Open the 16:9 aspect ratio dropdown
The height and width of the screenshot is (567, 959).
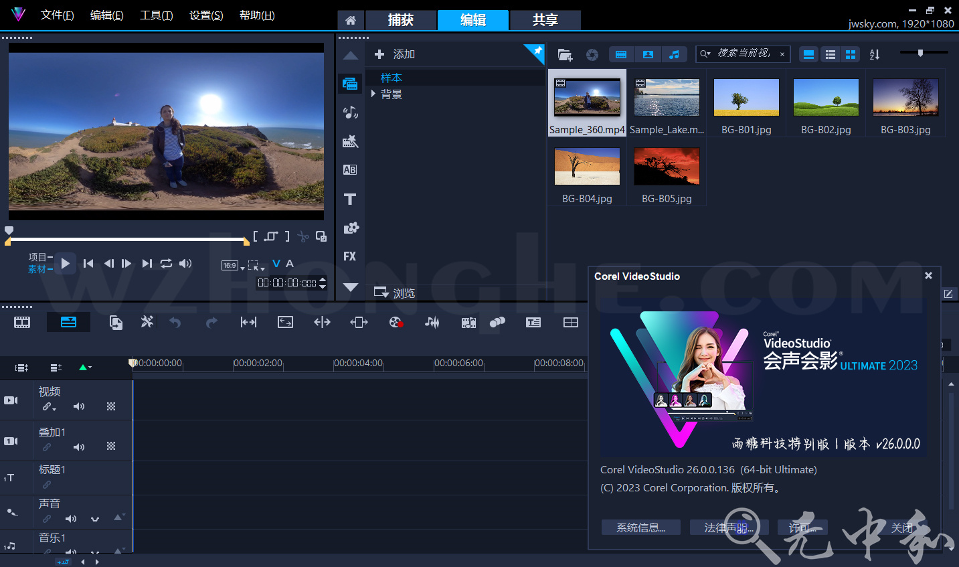pyautogui.click(x=232, y=266)
